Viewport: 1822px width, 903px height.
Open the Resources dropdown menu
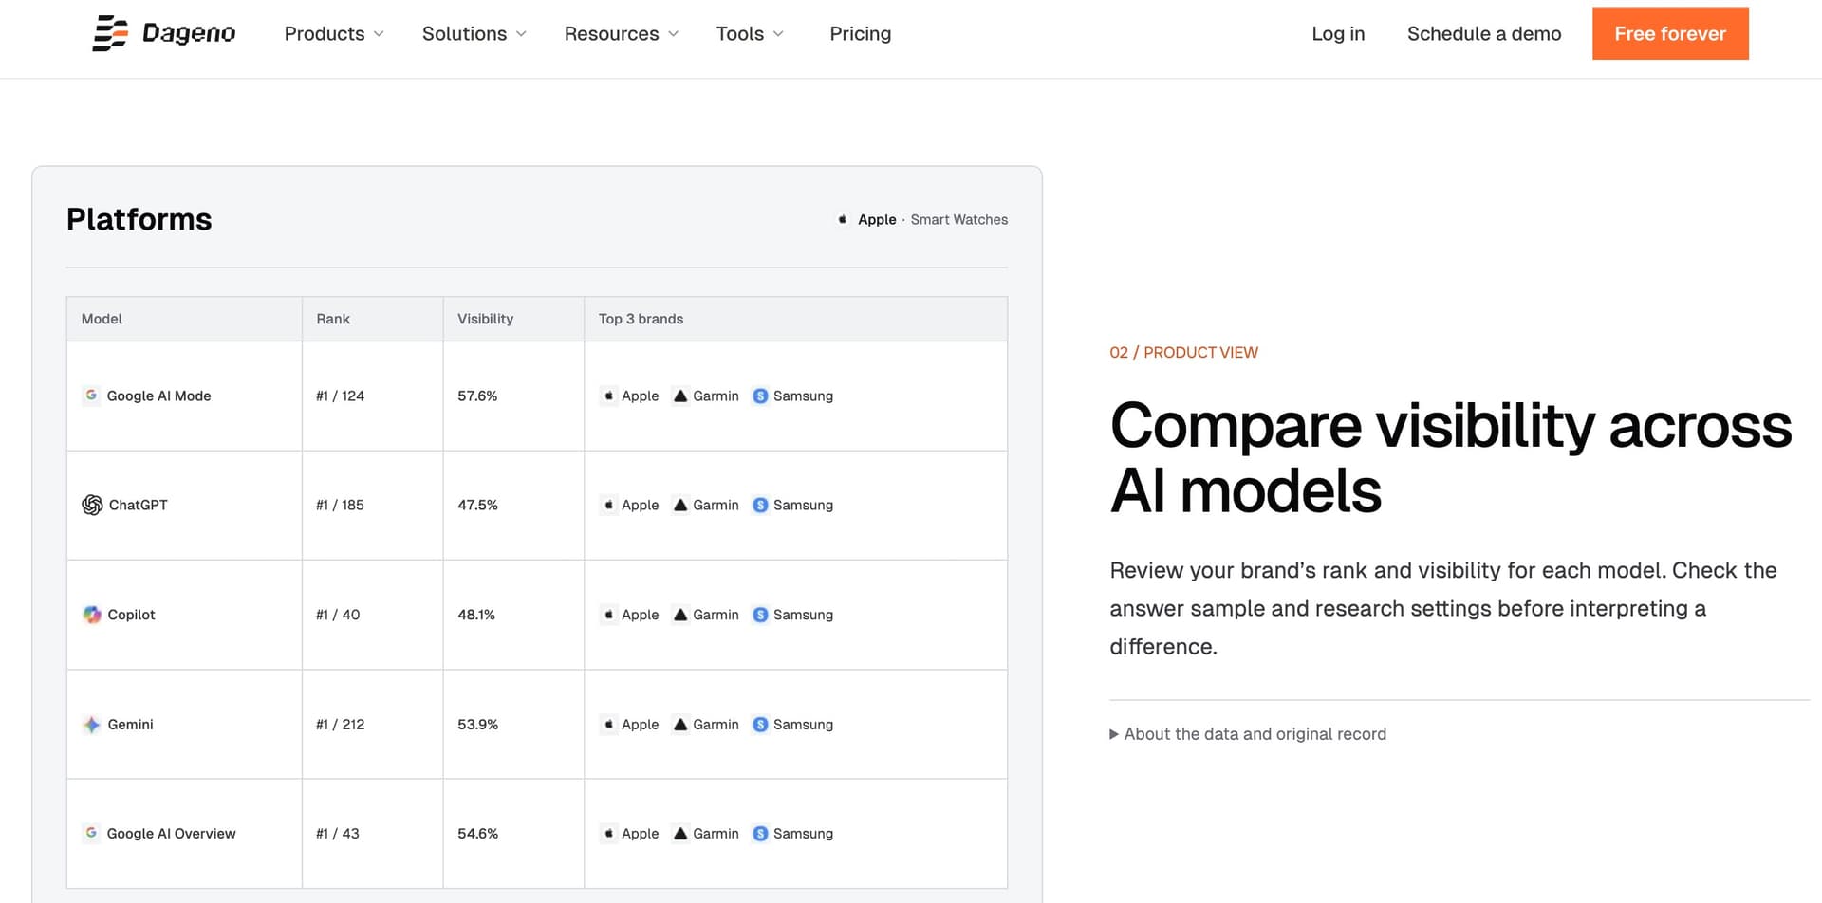(622, 33)
